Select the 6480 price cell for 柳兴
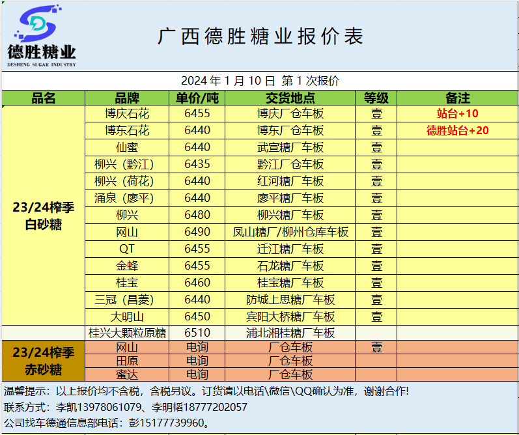The width and height of the screenshot is (519, 435). point(197,215)
